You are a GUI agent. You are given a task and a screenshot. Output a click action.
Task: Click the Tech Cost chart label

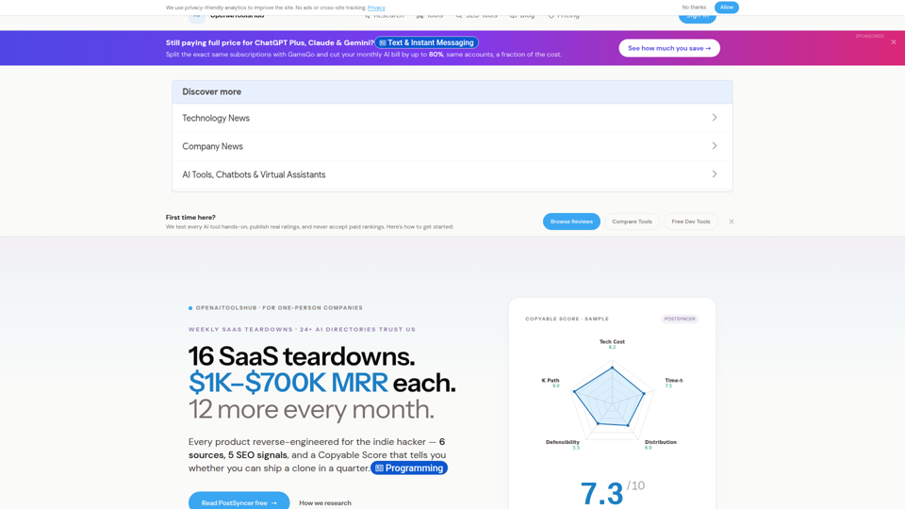(x=612, y=341)
